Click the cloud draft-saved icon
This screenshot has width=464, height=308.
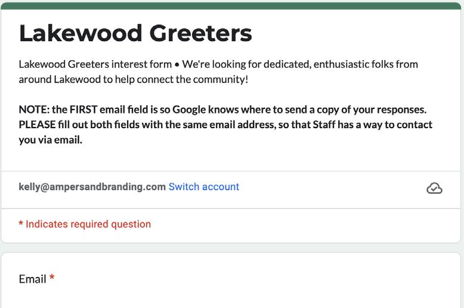tap(434, 188)
